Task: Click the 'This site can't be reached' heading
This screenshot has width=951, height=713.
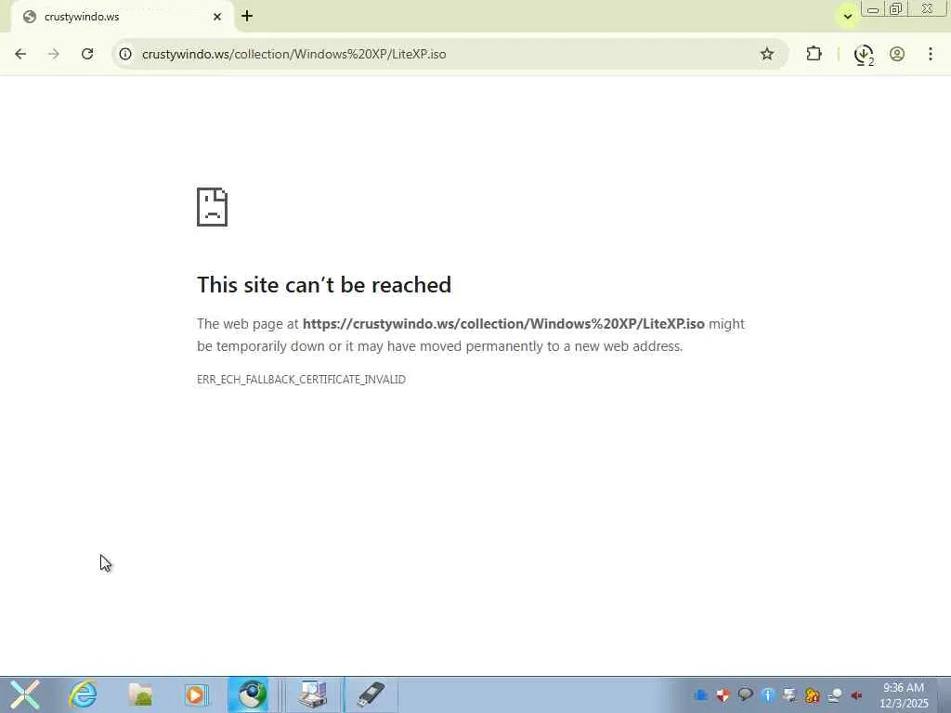Action: click(324, 285)
